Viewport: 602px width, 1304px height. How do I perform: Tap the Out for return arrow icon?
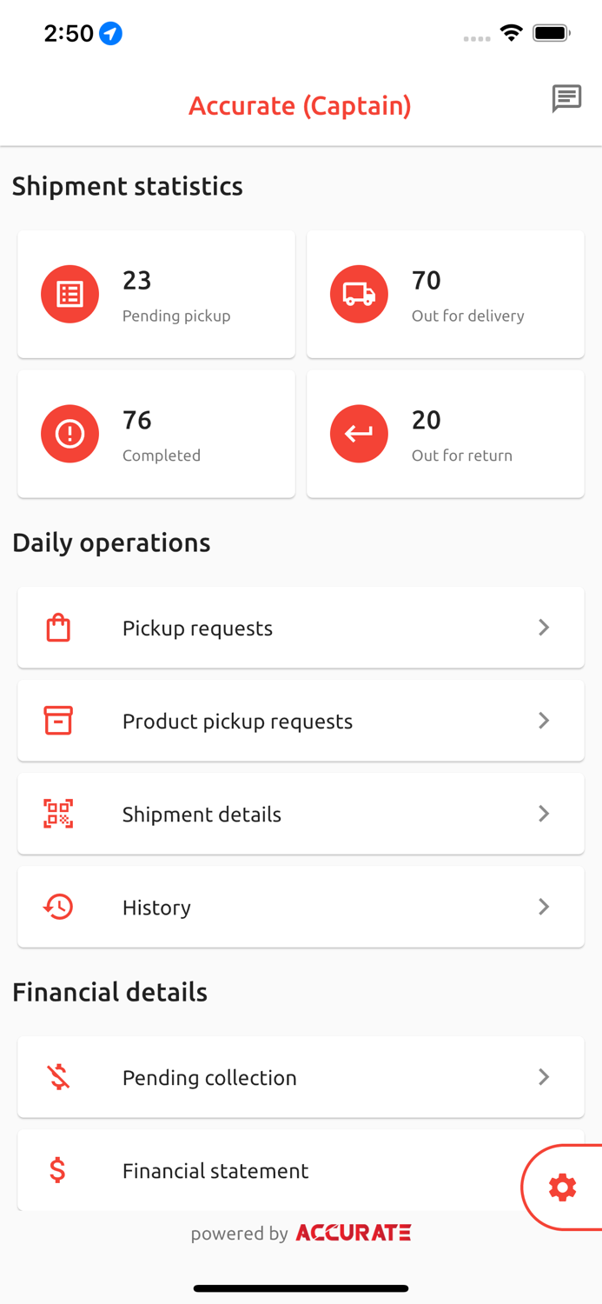coord(359,433)
